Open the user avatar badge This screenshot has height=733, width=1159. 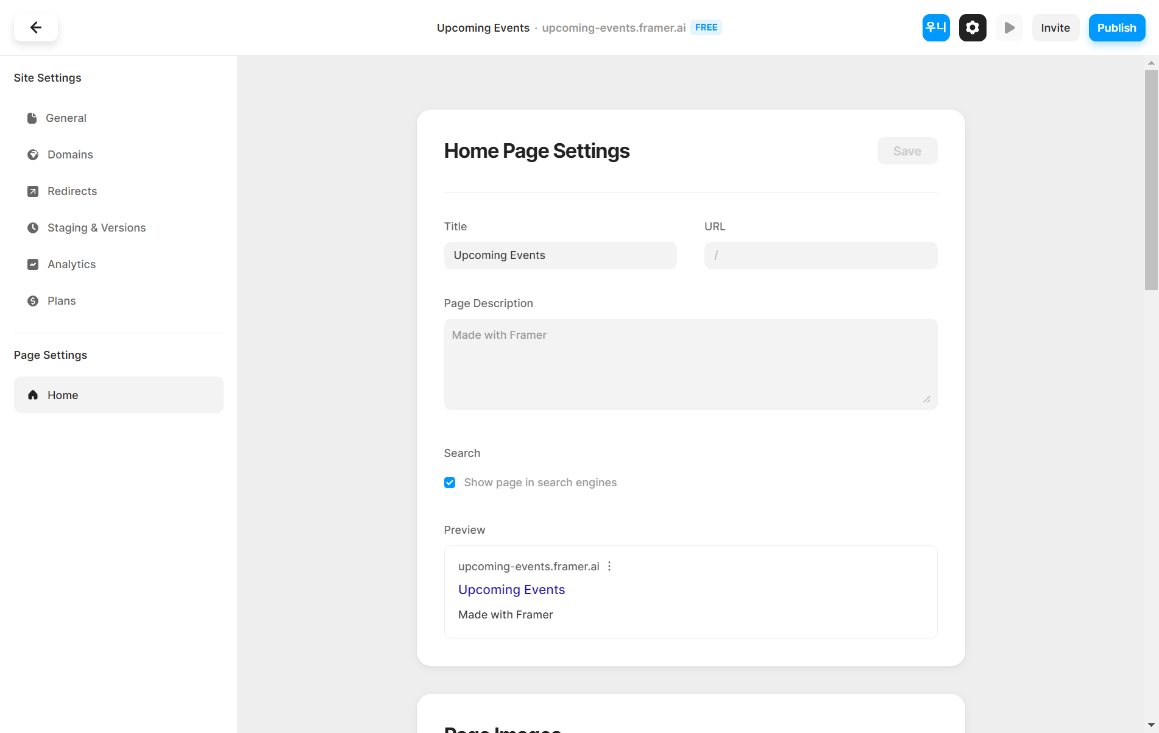tap(936, 27)
